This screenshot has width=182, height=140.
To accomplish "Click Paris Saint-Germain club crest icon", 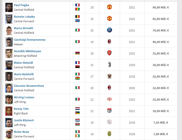I will (110, 30).
